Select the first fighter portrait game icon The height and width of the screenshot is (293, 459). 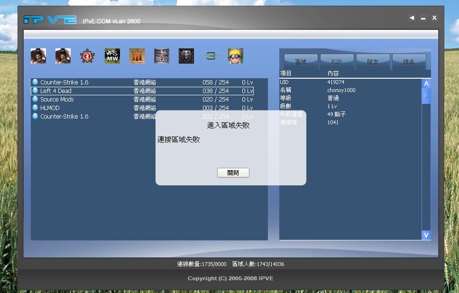(x=38, y=56)
